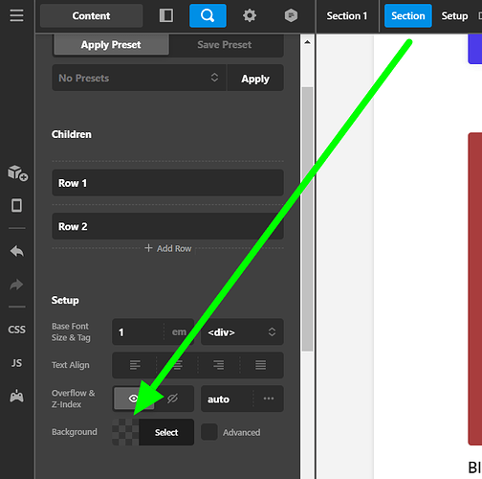
Task: Open the settings gear icon
Action: pyautogui.click(x=250, y=15)
